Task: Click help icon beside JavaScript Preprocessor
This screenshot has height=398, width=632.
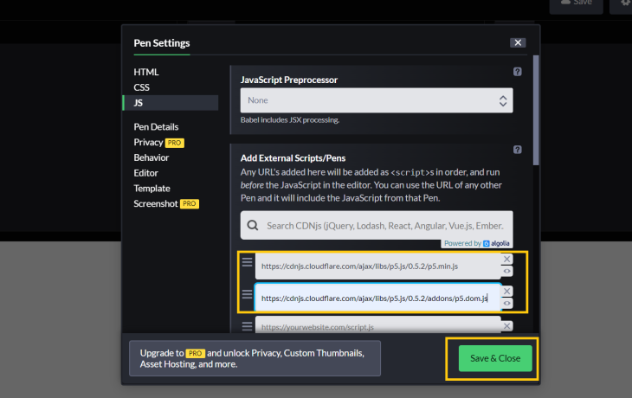Action: point(517,72)
